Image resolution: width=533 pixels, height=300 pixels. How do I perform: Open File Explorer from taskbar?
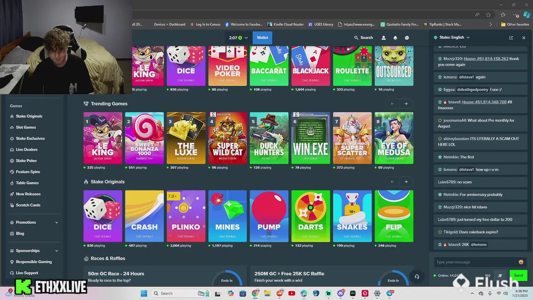267,293
